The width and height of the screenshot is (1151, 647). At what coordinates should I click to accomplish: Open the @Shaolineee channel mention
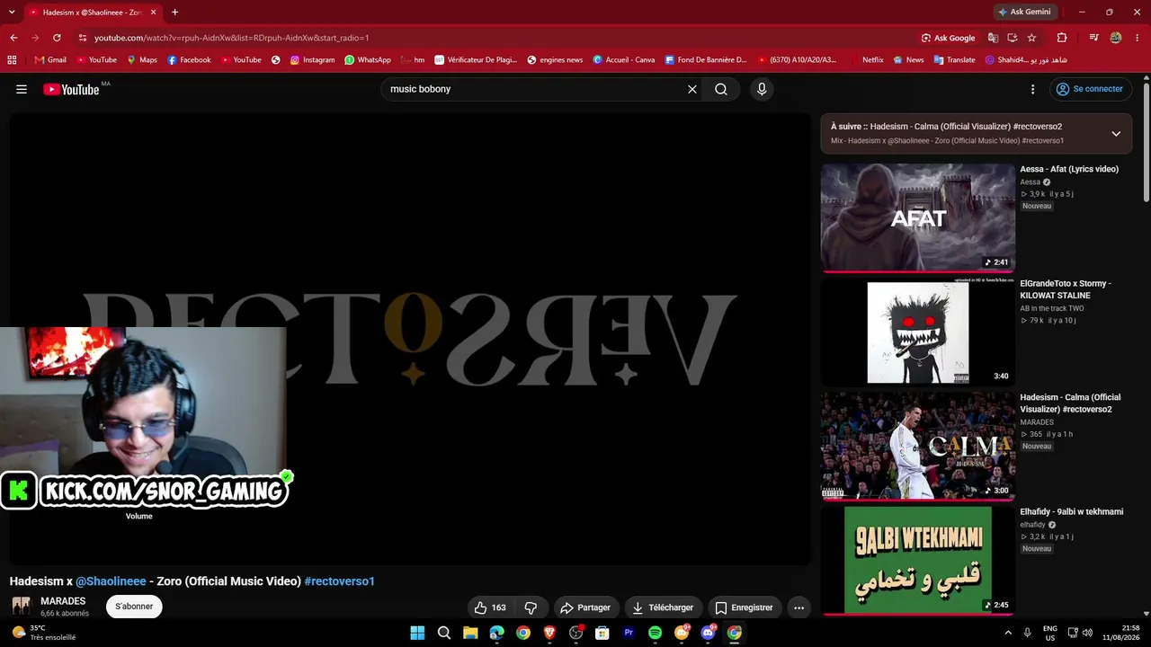pyautogui.click(x=111, y=581)
